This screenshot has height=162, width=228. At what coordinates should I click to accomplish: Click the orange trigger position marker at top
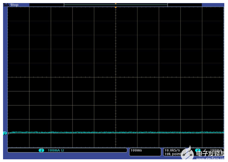[x=116, y=7]
